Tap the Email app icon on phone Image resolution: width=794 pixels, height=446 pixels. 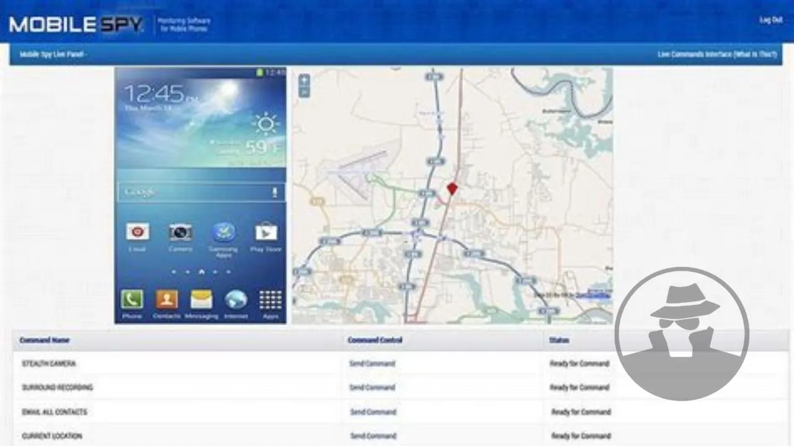(x=137, y=232)
